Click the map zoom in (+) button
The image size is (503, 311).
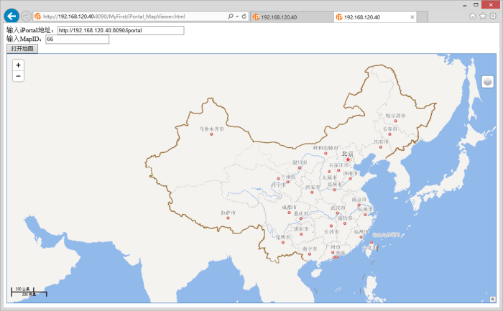click(18, 65)
